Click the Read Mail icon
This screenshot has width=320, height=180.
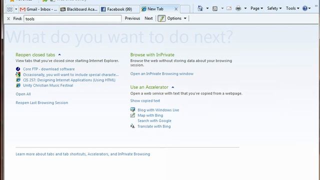pyautogui.click(x=229, y=8)
